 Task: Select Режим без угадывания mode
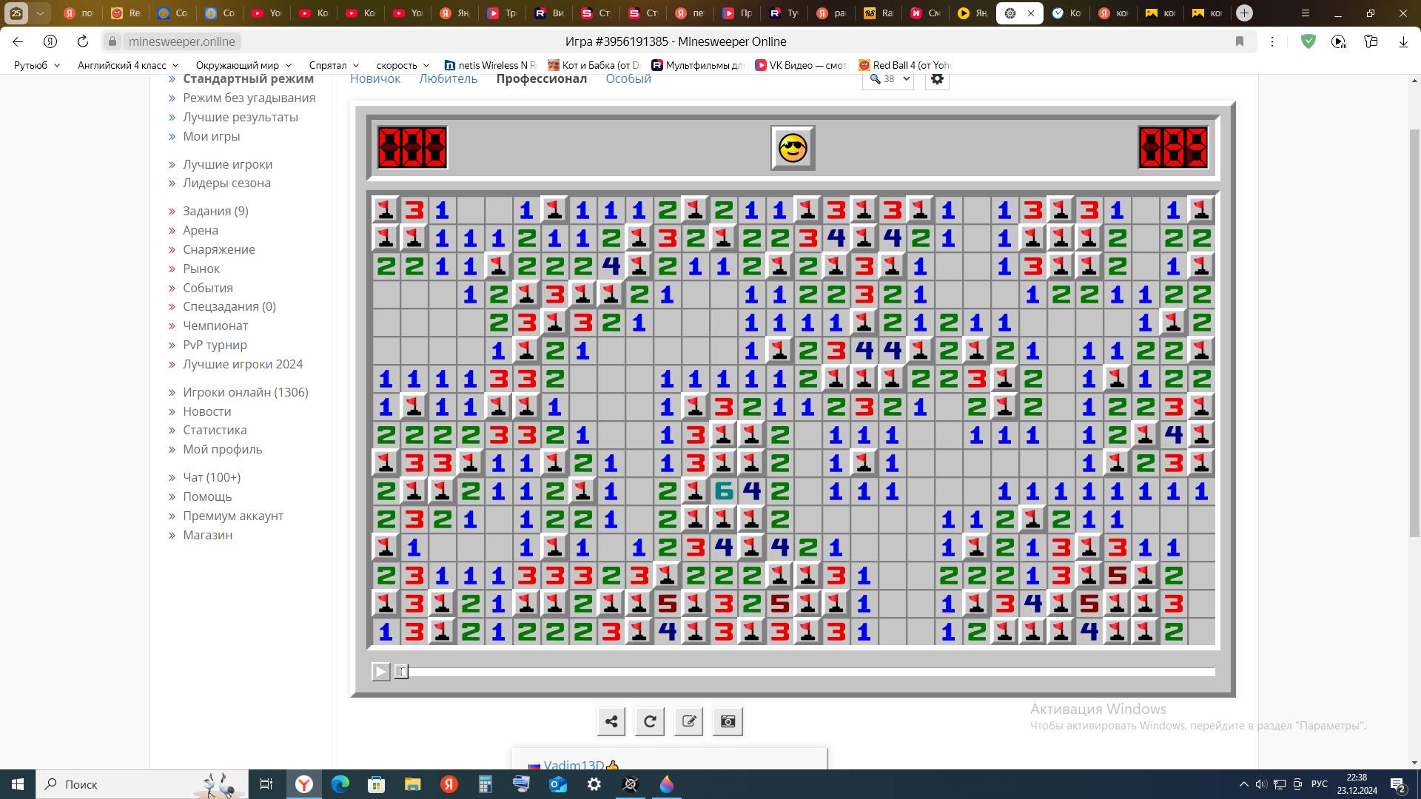[249, 98]
